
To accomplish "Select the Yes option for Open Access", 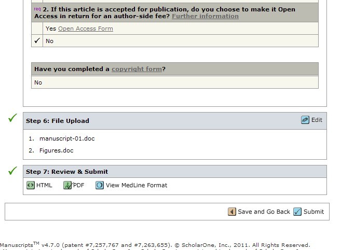I will click(x=37, y=29).
